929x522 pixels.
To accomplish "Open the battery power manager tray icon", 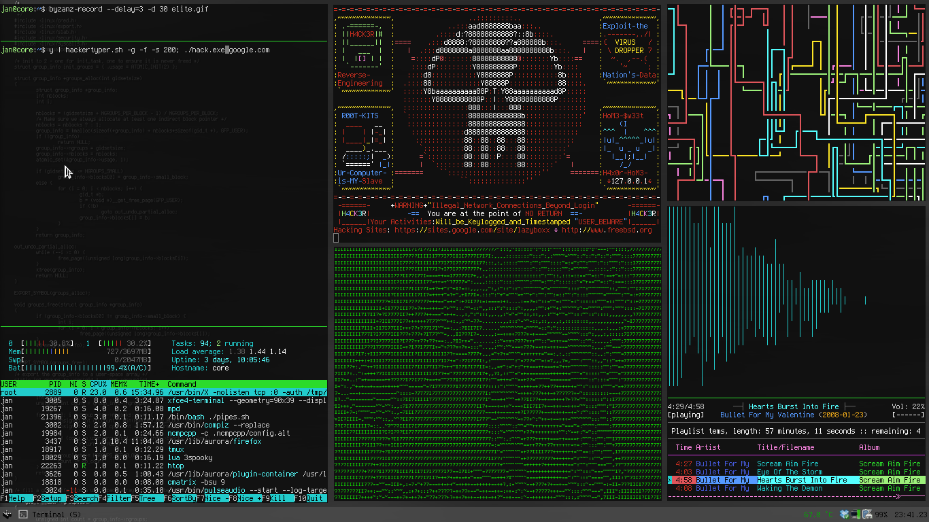I will (x=867, y=515).
